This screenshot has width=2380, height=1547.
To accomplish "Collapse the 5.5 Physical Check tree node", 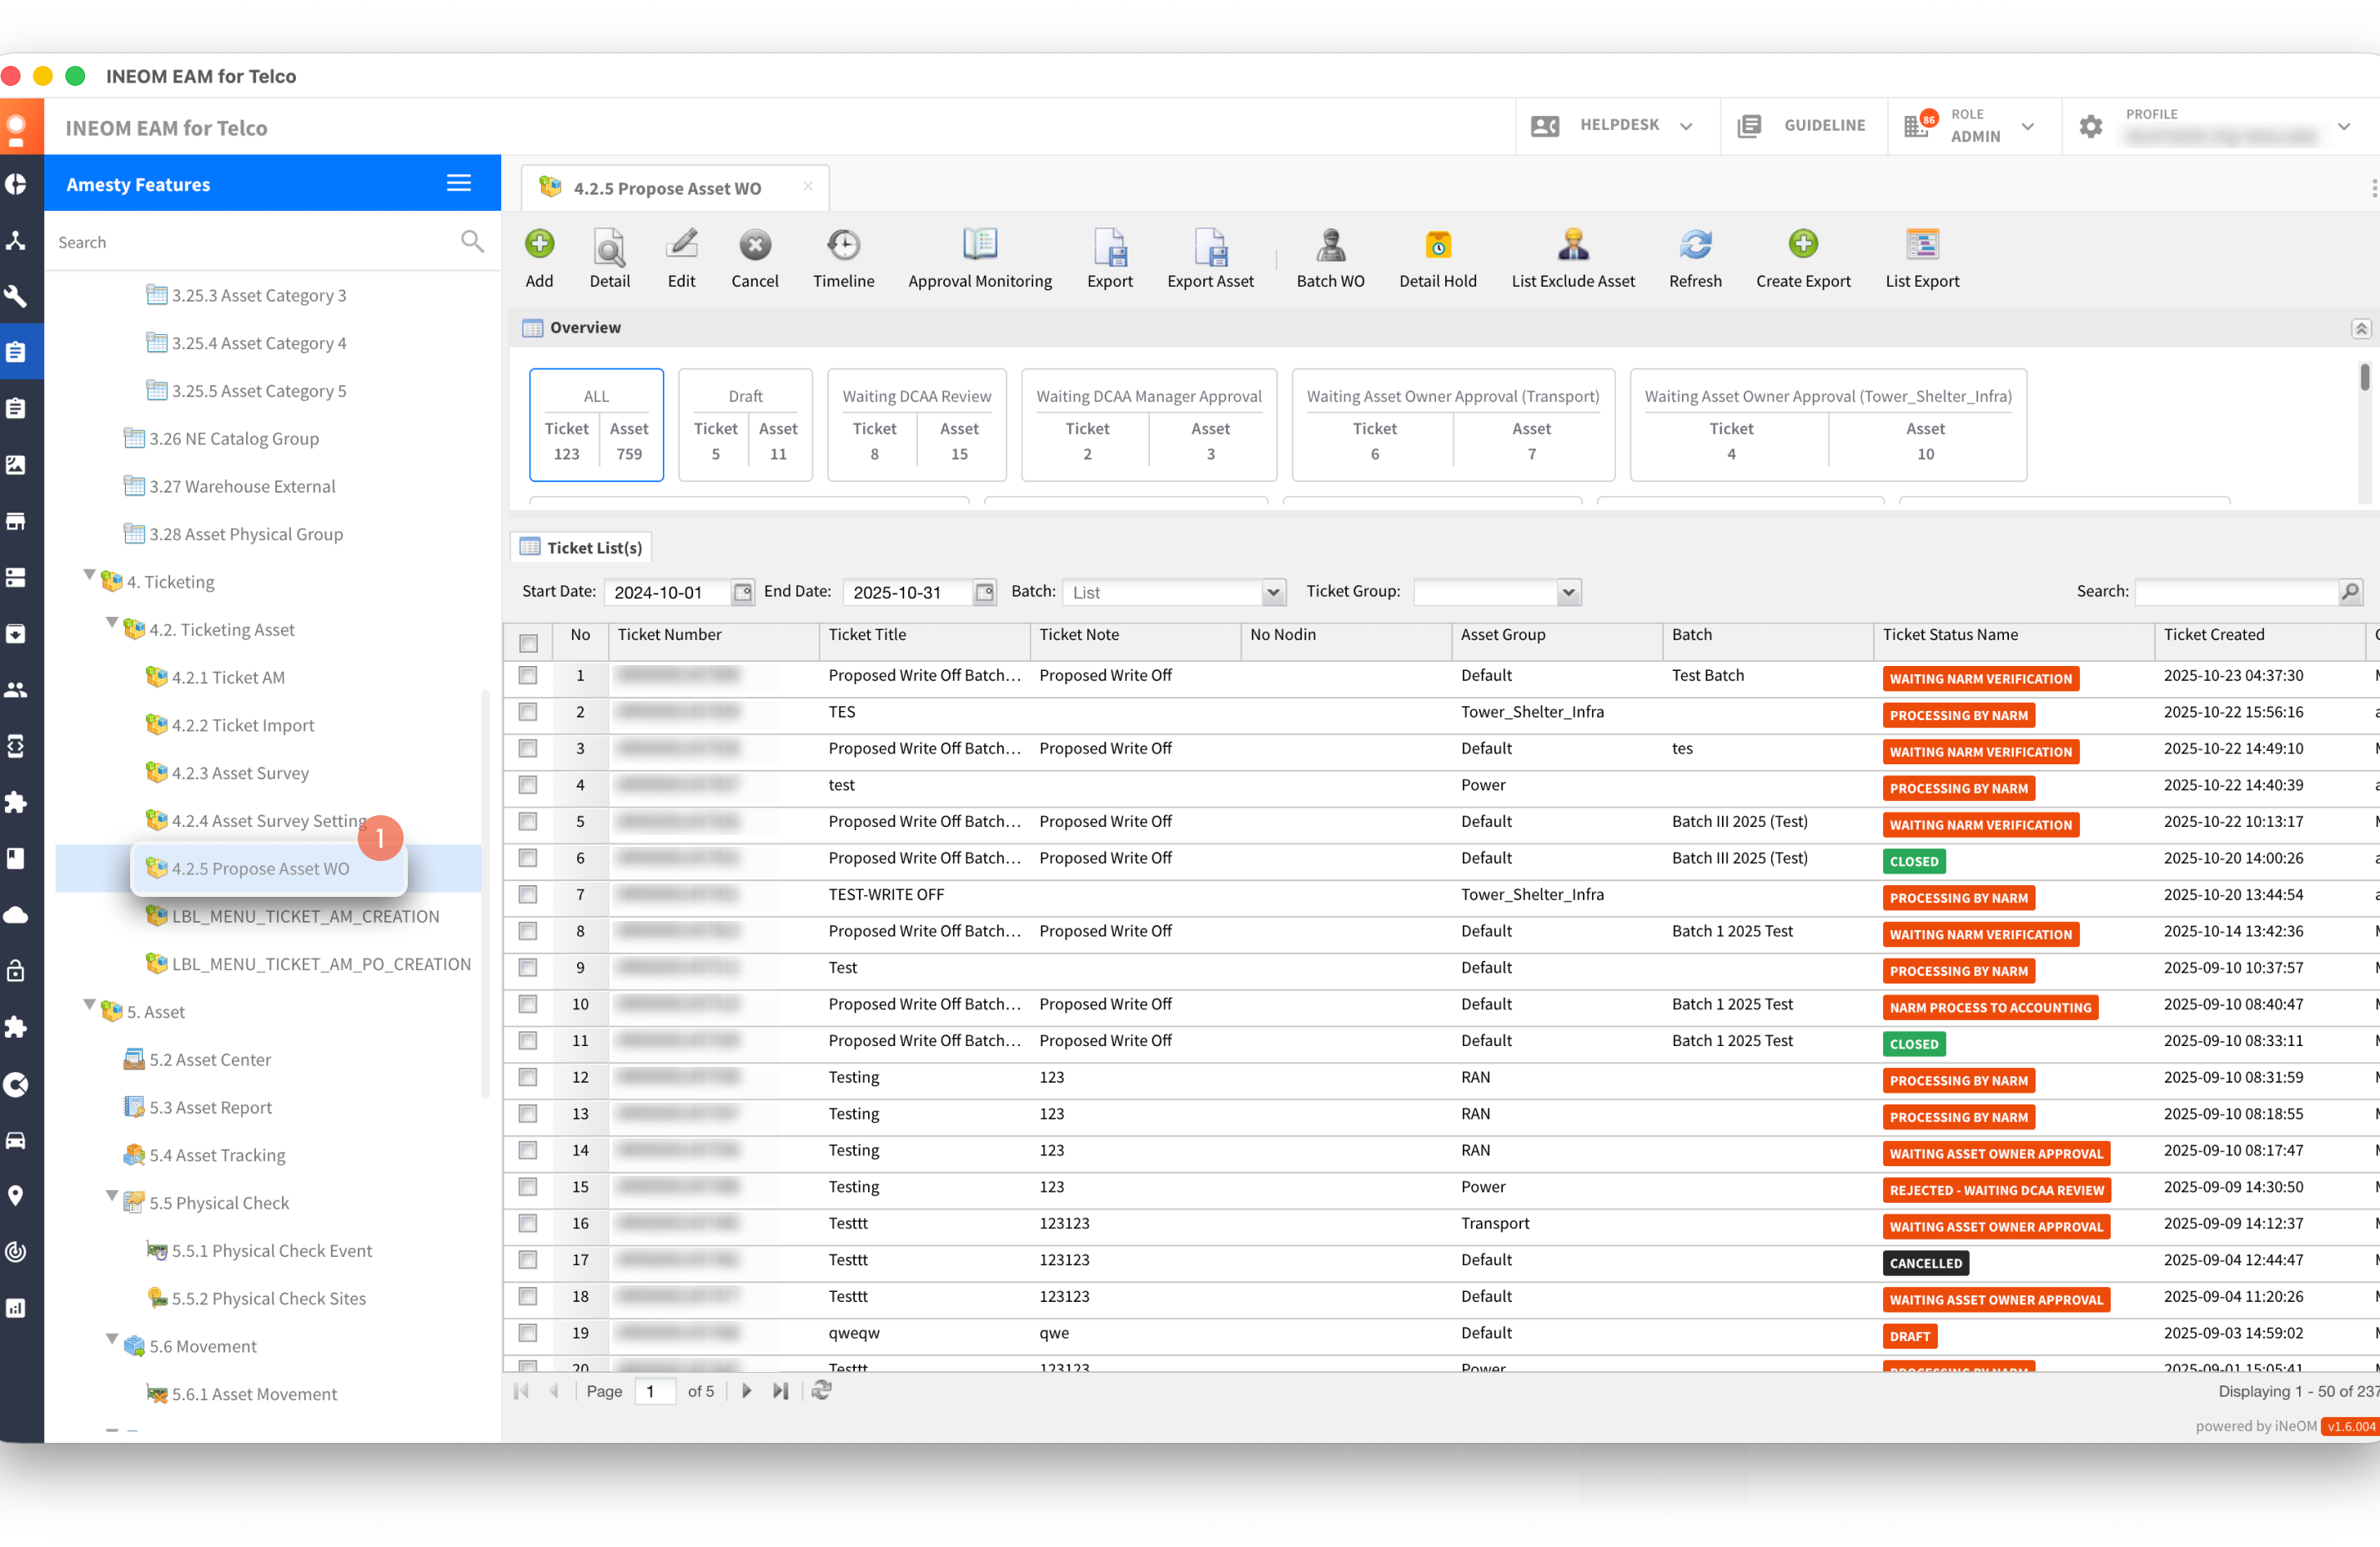I will tap(112, 1197).
